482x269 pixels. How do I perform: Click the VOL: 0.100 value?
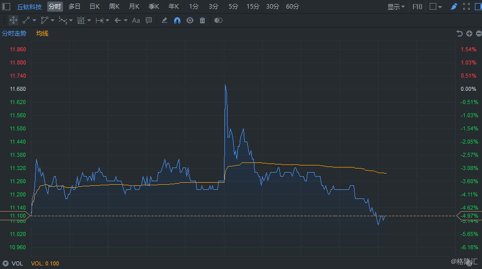[x=45, y=263]
